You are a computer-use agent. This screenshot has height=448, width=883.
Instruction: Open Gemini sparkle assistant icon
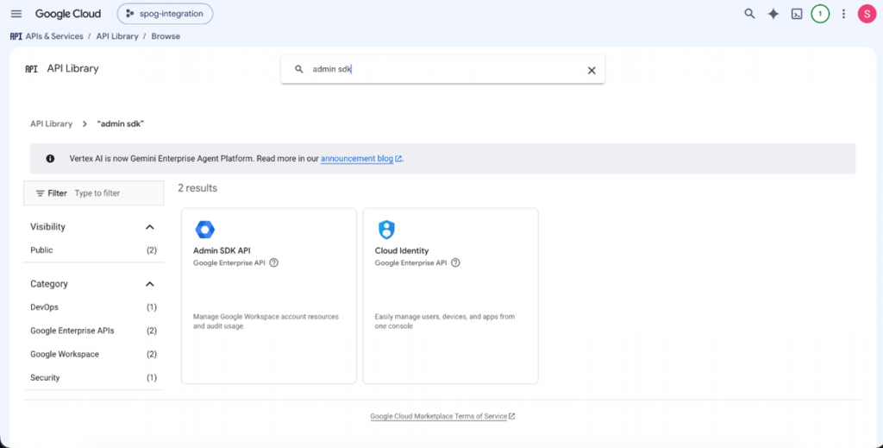773,14
